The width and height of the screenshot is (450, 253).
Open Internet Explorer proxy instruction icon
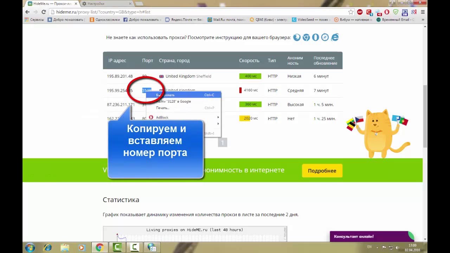335,37
